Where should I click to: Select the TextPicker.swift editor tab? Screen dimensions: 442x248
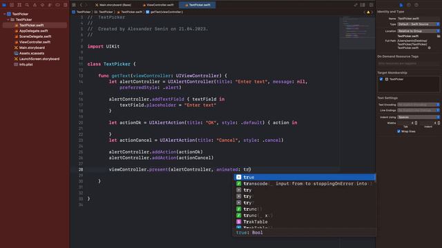click(198, 5)
